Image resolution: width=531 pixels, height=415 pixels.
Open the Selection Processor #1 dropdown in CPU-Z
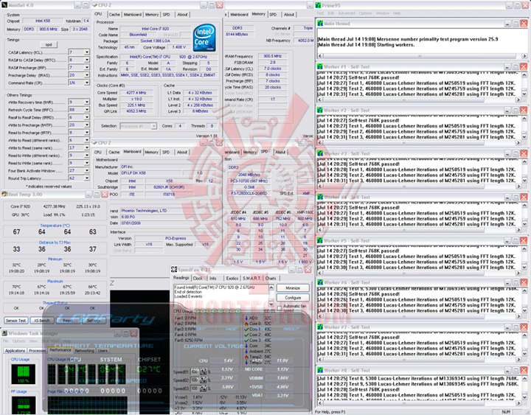[x=153, y=126]
